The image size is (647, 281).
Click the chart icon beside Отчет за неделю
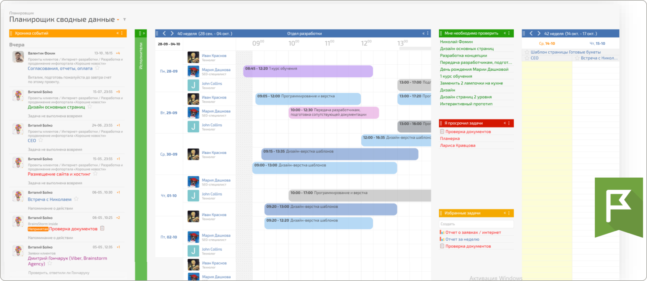442,239
